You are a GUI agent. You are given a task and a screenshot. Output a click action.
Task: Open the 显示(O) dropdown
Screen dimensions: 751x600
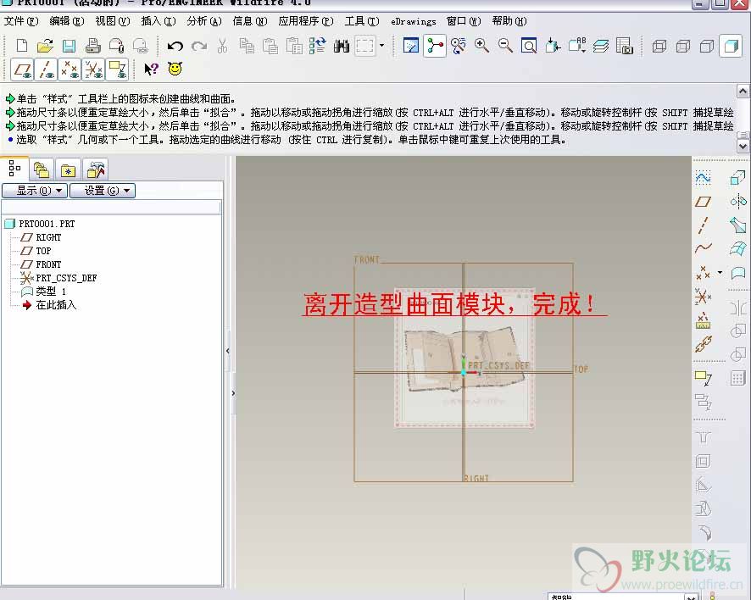click(35, 191)
